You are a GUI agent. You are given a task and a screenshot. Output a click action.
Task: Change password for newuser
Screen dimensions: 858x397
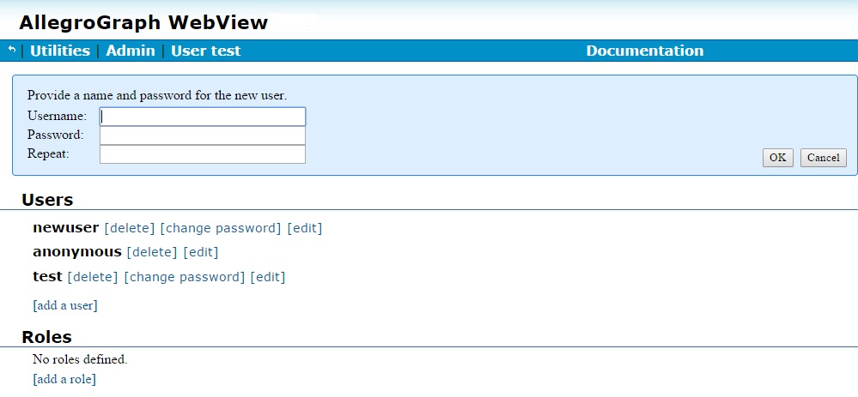pos(221,228)
